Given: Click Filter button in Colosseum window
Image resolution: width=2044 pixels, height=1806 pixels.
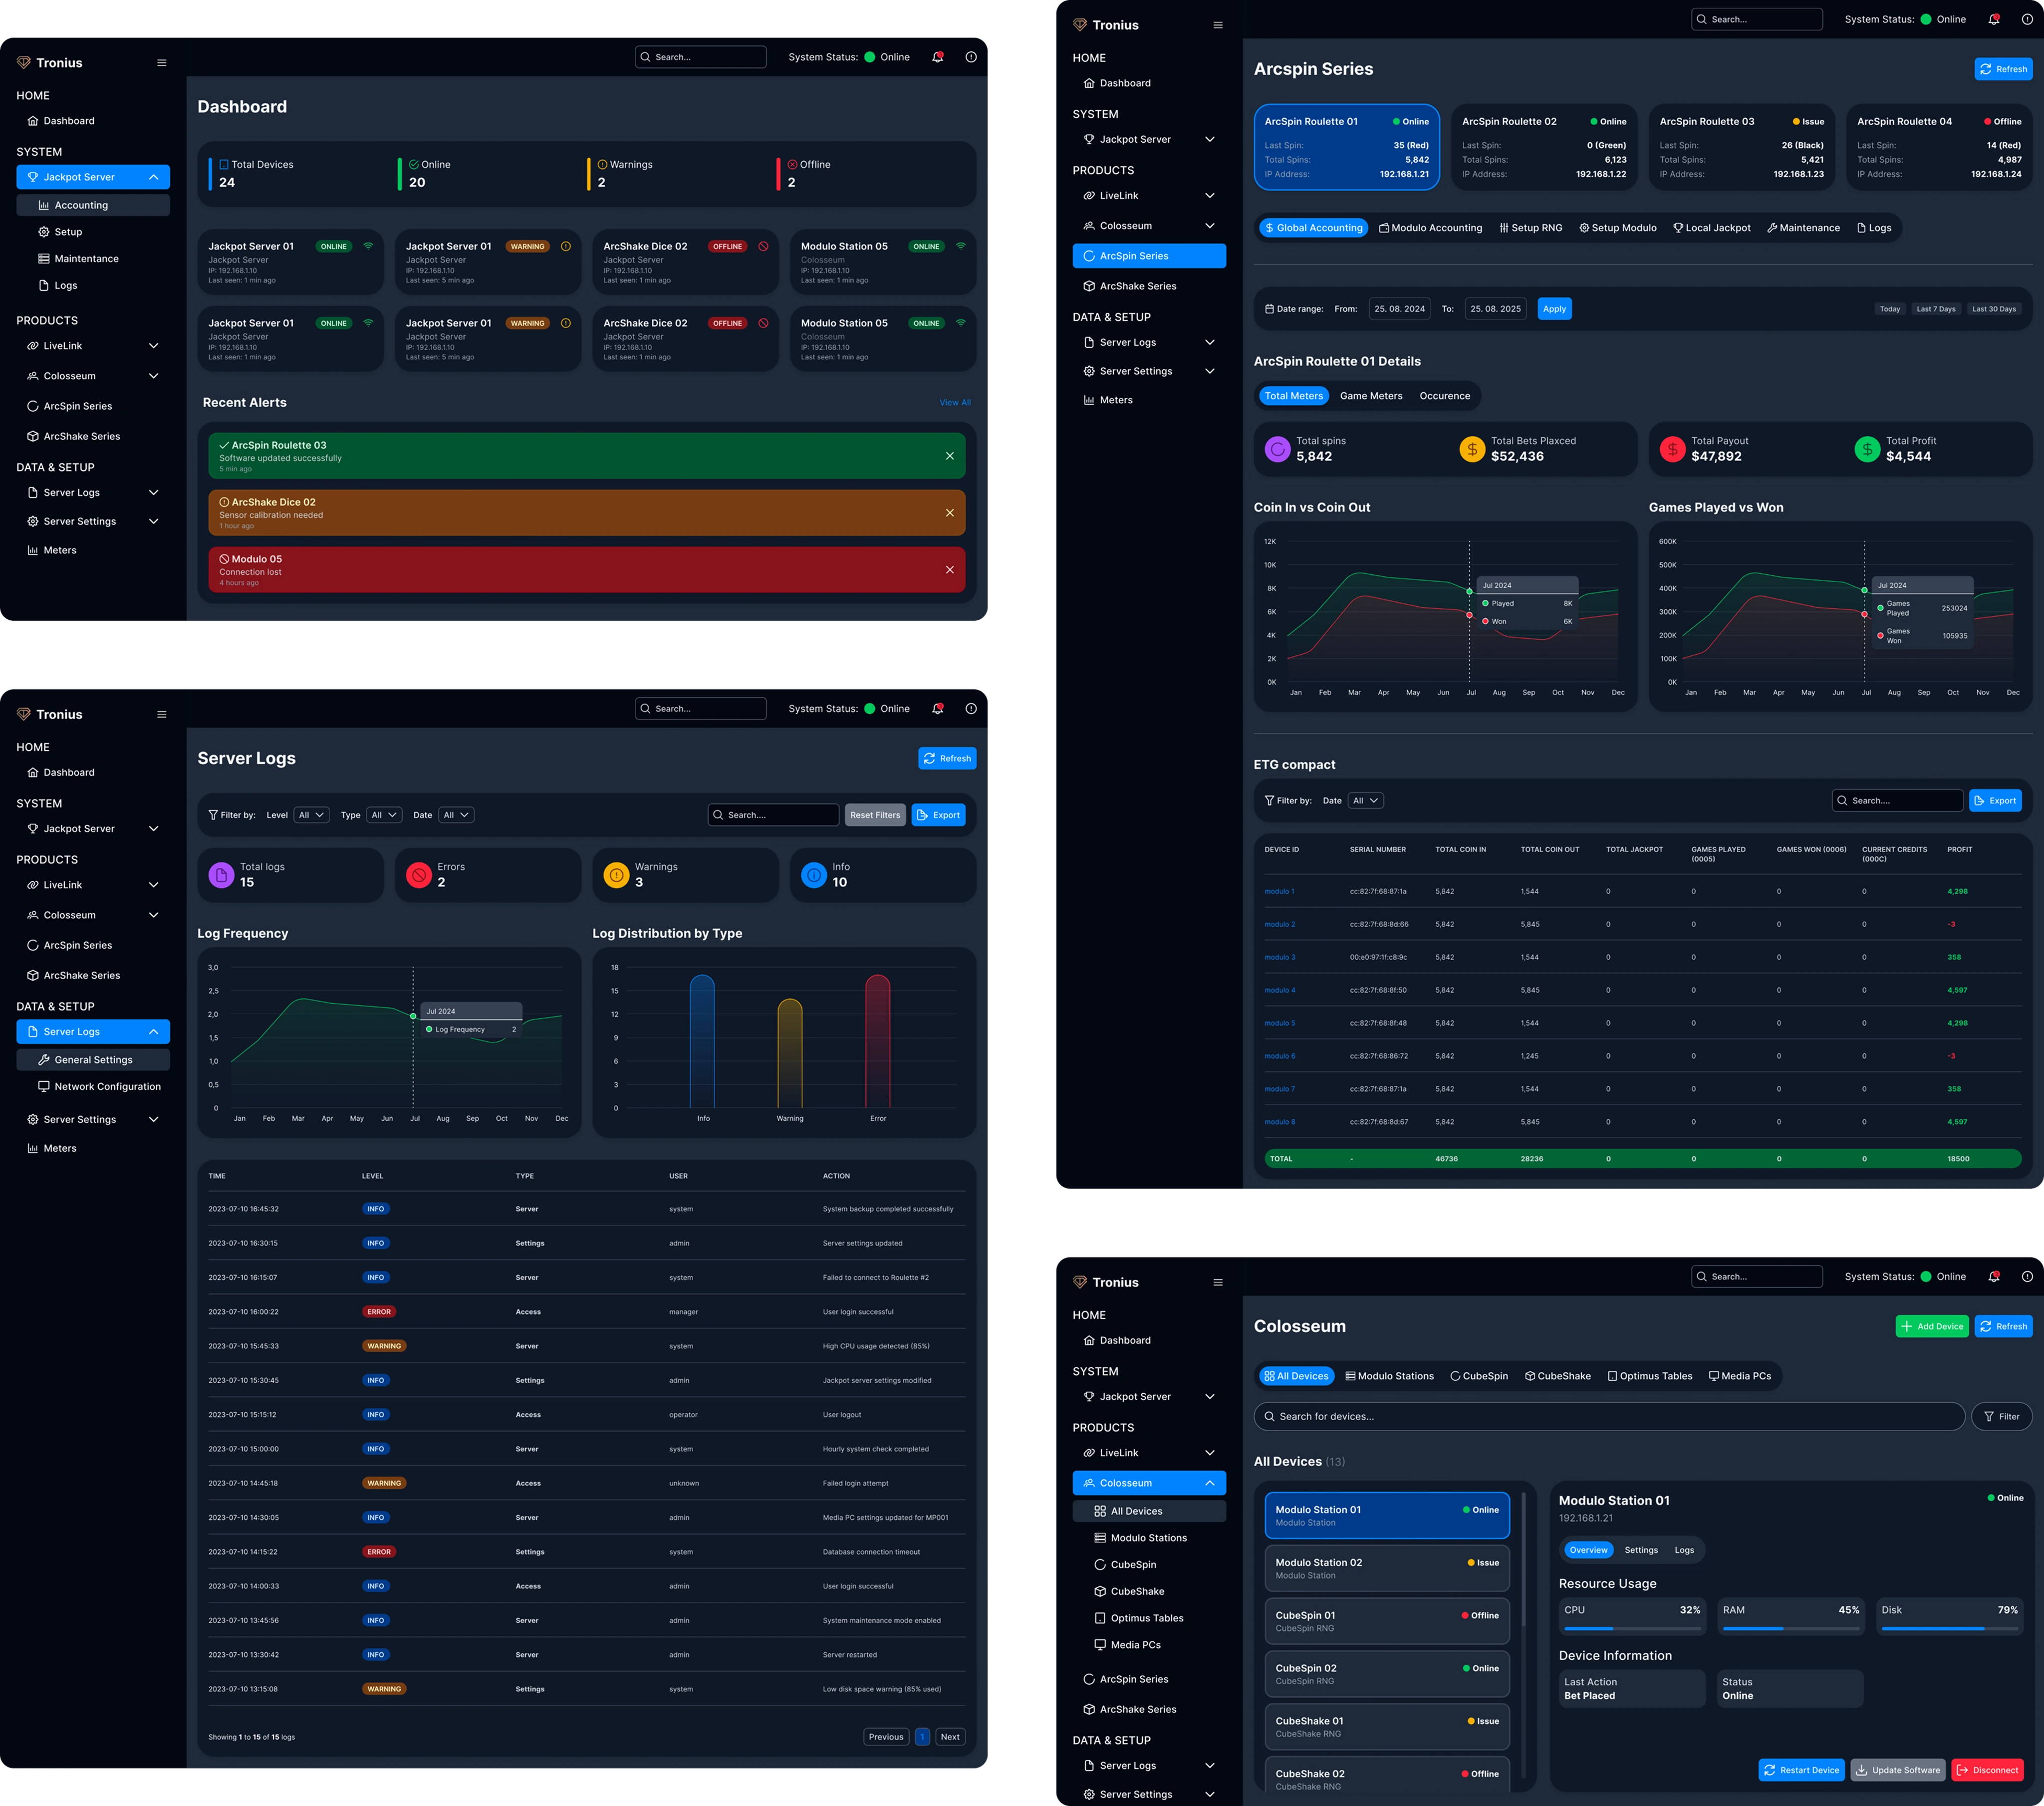Looking at the screenshot, I should pyautogui.click(x=2001, y=1416).
